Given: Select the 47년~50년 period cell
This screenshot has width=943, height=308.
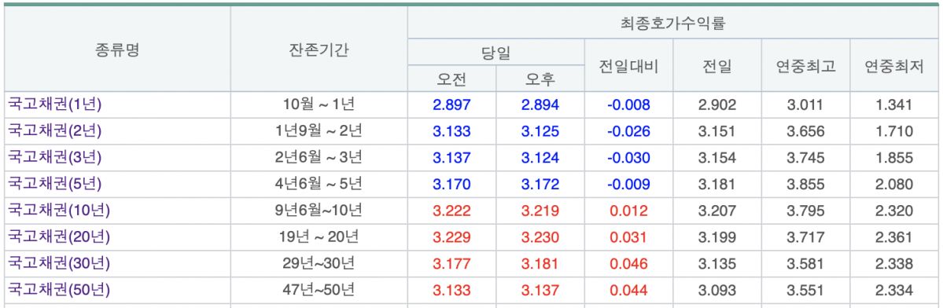Looking at the screenshot, I should pyautogui.click(x=319, y=289).
